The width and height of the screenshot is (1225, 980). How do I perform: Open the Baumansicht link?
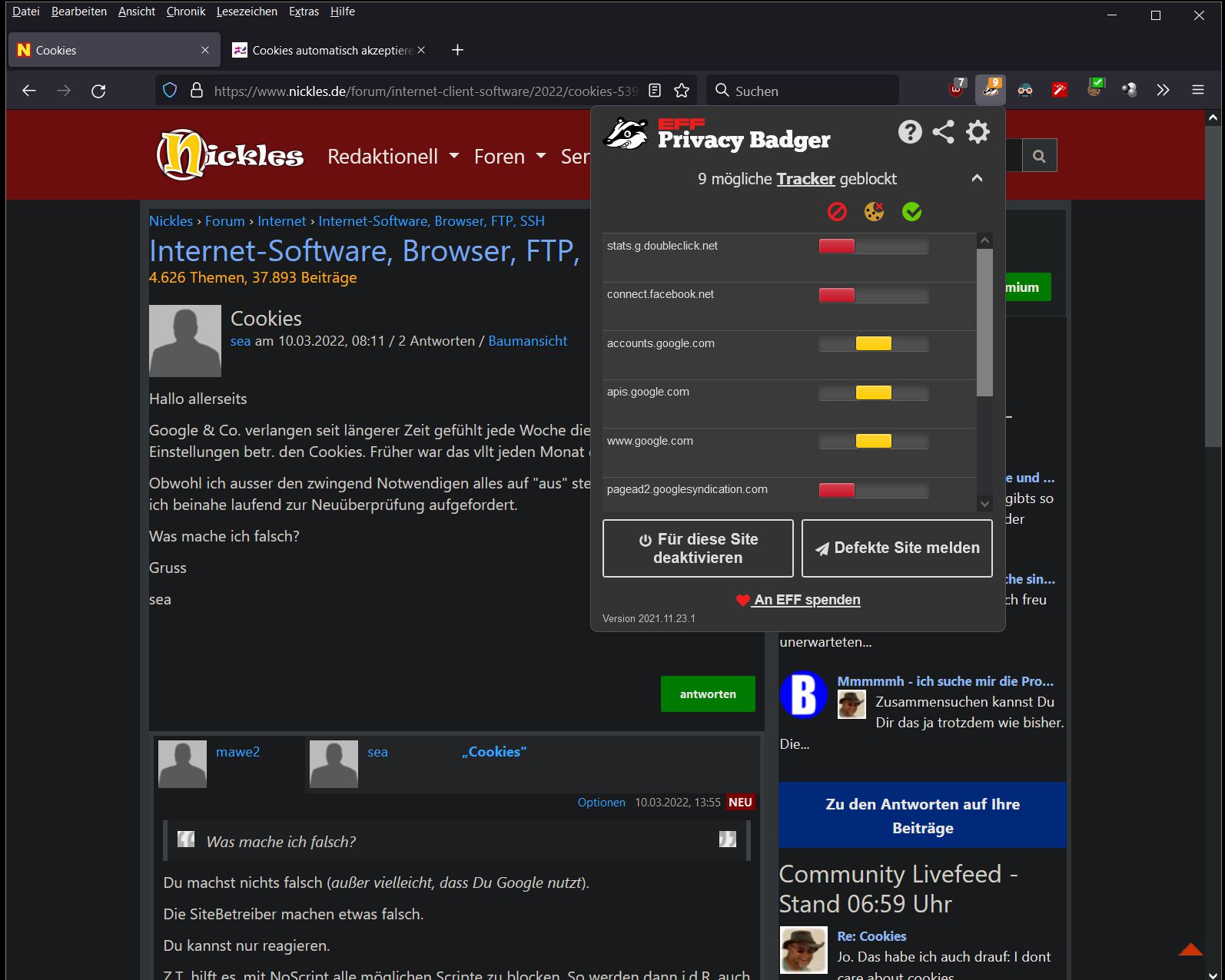(527, 341)
